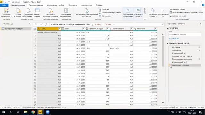Select Измененный тип step
The height and width of the screenshot is (115, 205).
point(179,53)
